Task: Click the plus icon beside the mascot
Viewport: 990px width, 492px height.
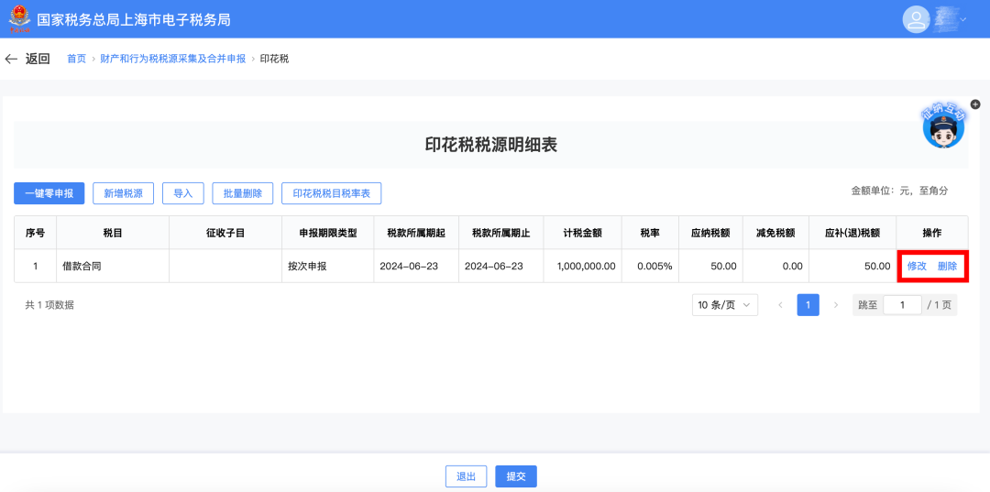Action: point(975,104)
